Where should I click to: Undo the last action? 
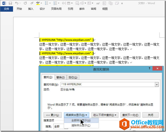point(17,3)
